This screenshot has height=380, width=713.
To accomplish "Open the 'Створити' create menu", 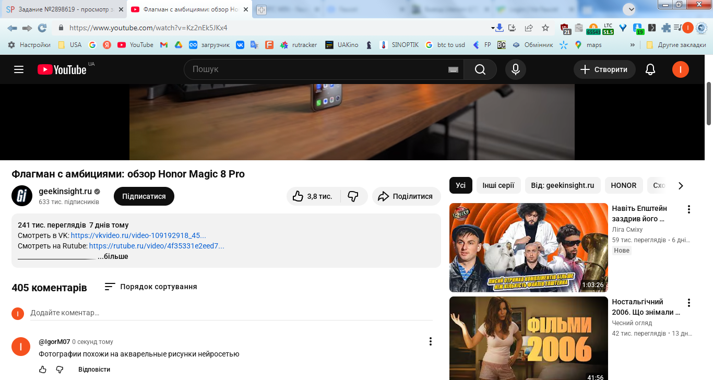I will (x=604, y=69).
